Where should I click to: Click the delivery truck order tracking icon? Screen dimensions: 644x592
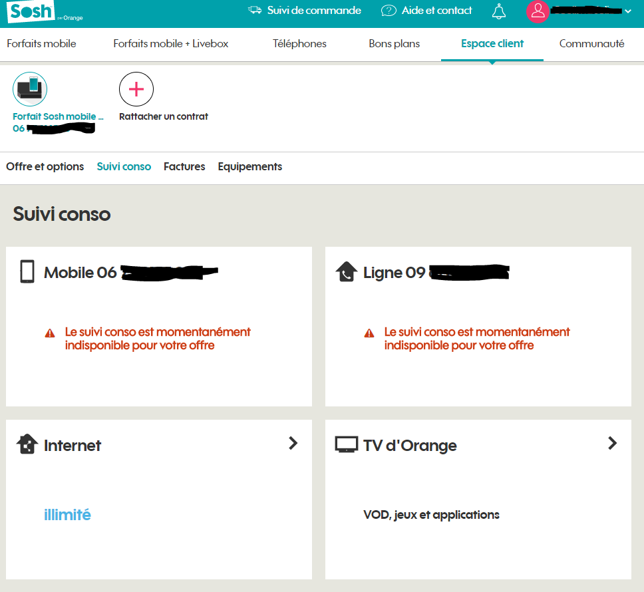click(x=255, y=11)
